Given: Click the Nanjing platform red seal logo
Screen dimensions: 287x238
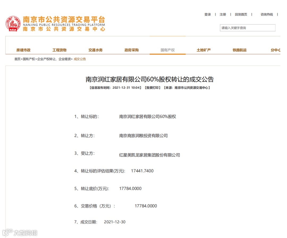Looking at the screenshot, I should [x=13, y=24].
